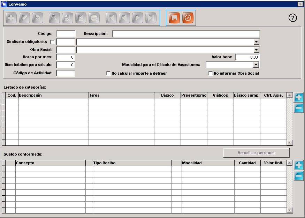Click the Horas por mes field
This screenshot has width=305, height=218.
point(66,57)
